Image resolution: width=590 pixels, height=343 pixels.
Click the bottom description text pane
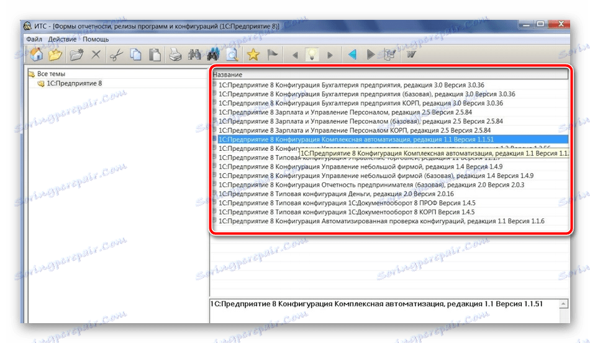tap(384, 311)
